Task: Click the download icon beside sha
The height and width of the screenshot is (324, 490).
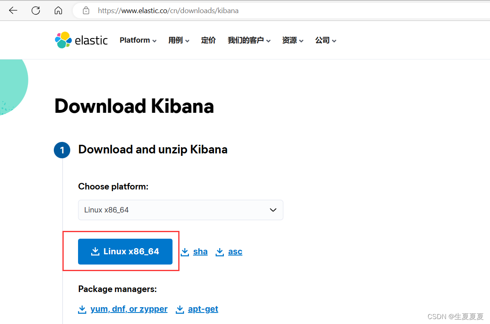Action: pos(185,251)
